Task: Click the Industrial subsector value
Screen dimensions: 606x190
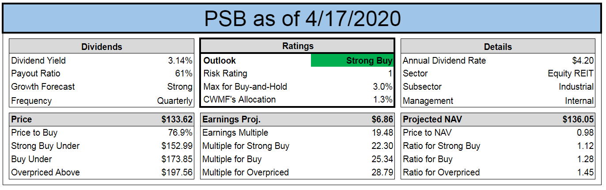Action: tap(576, 87)
